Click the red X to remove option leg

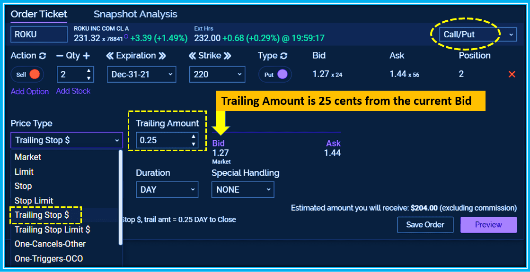511,74
